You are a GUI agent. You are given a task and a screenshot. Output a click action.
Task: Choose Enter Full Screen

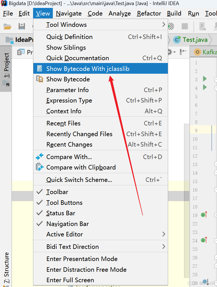click(100, 280)
